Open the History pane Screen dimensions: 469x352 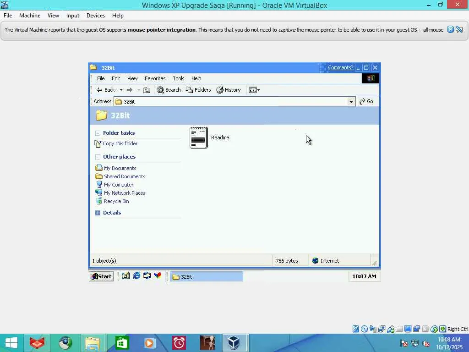tap(229, 90)
